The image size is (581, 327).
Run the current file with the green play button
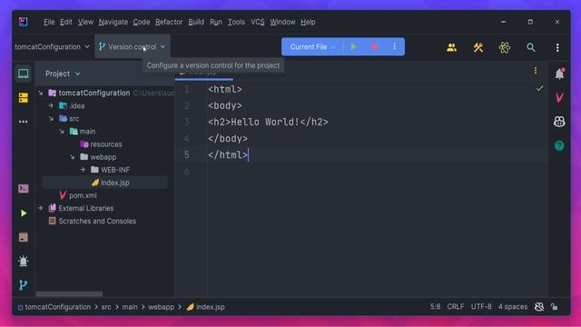[x=353, y=47]
